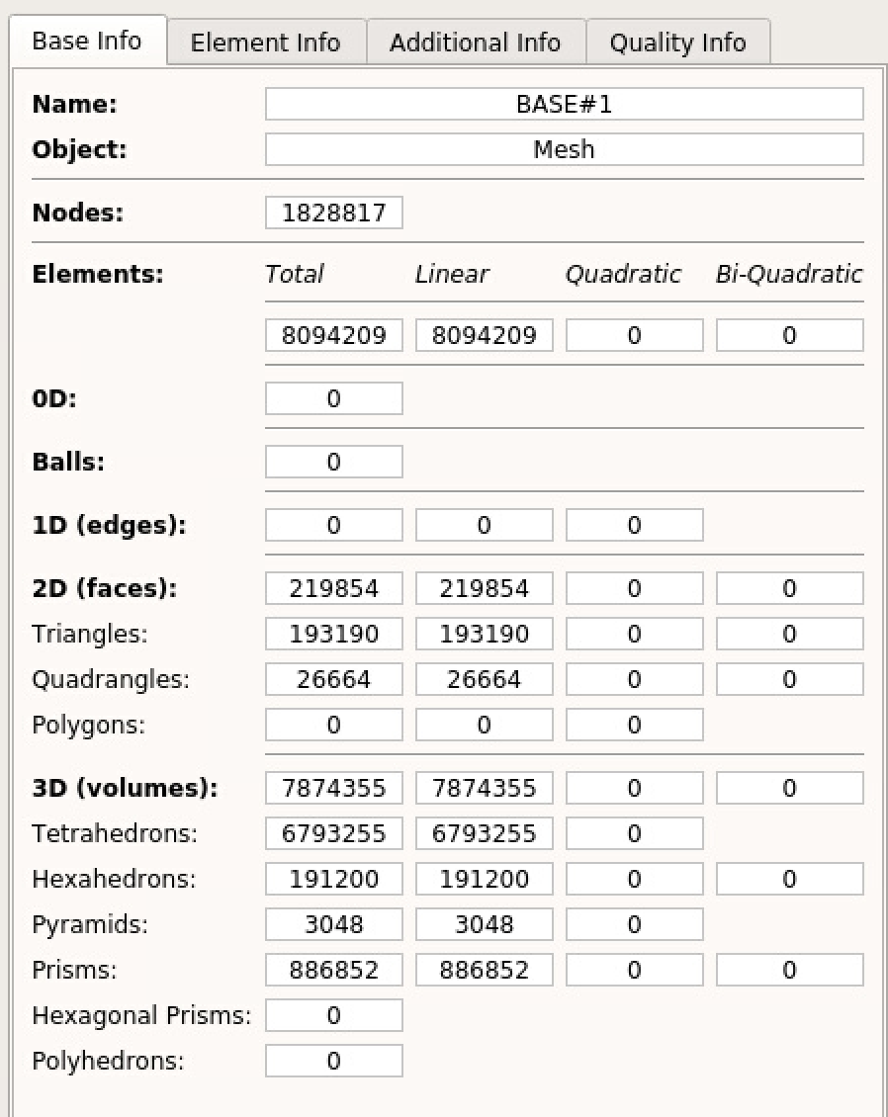
Task: Click the Object field showing Mesh
Action: (x=564, y=149)
